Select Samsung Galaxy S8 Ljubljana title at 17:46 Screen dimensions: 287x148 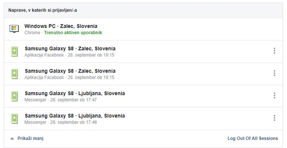point(75,116)
